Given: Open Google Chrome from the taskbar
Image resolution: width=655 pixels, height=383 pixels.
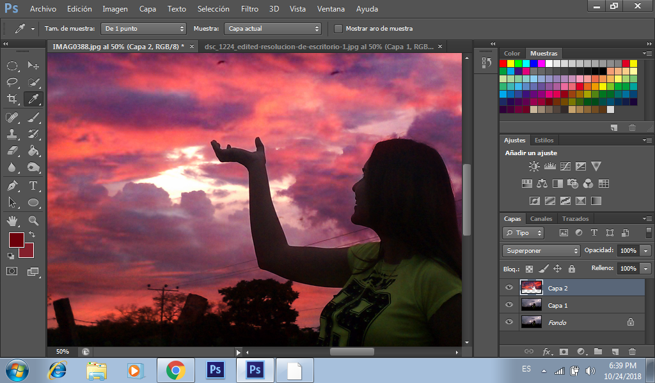Looking at the screenshot, I should (175, 370).
